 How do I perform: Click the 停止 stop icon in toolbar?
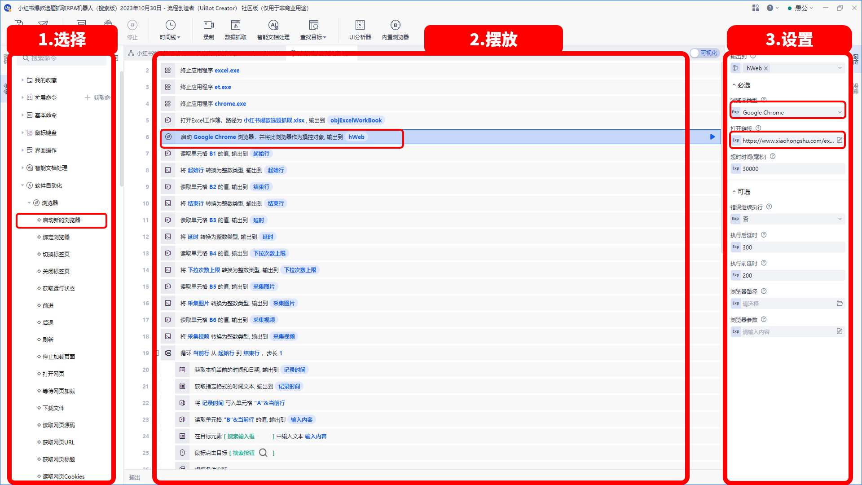(x=132, y=25)
